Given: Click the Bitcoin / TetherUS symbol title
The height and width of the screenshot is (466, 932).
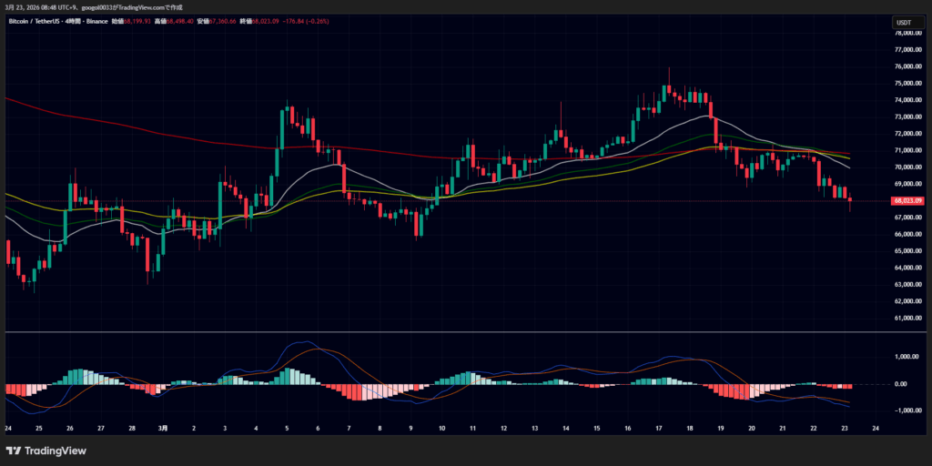Looking at the screenshot, I should pyautogui.click(x=36, y=22).
